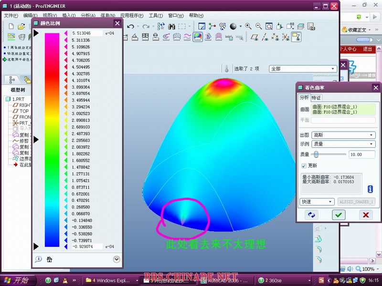Open the Orient Mode icon
The width and height of the screenshot is (382, 286).
(222, 26)
